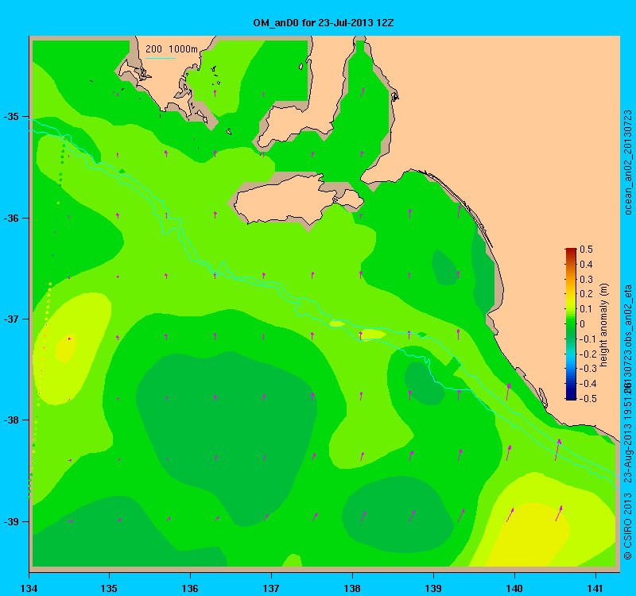Click the "height anomaly (m)" colorbar title
Viewport: 636px width, 596px height.
click(604, 325)
